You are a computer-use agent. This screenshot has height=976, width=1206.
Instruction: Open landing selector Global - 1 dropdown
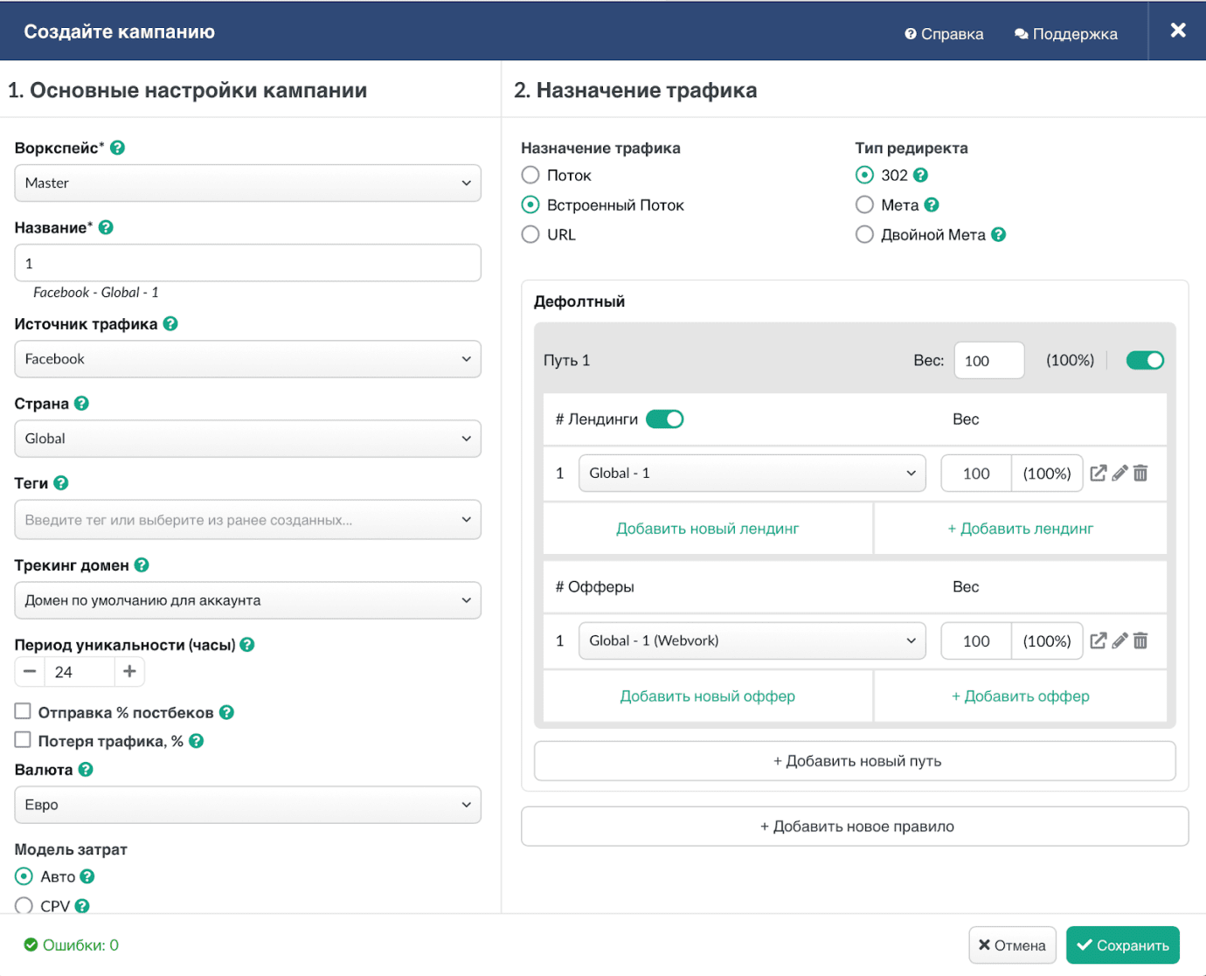coord(752,473)
